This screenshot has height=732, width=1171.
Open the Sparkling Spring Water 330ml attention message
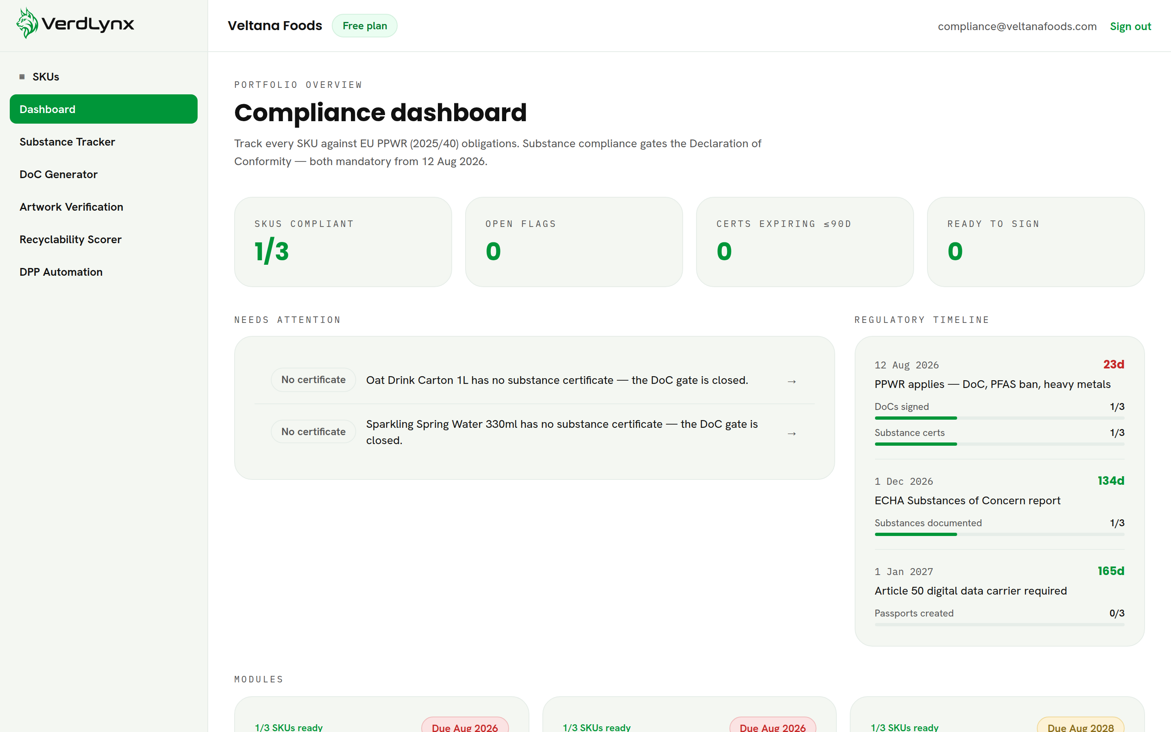[x=562, y=432]
